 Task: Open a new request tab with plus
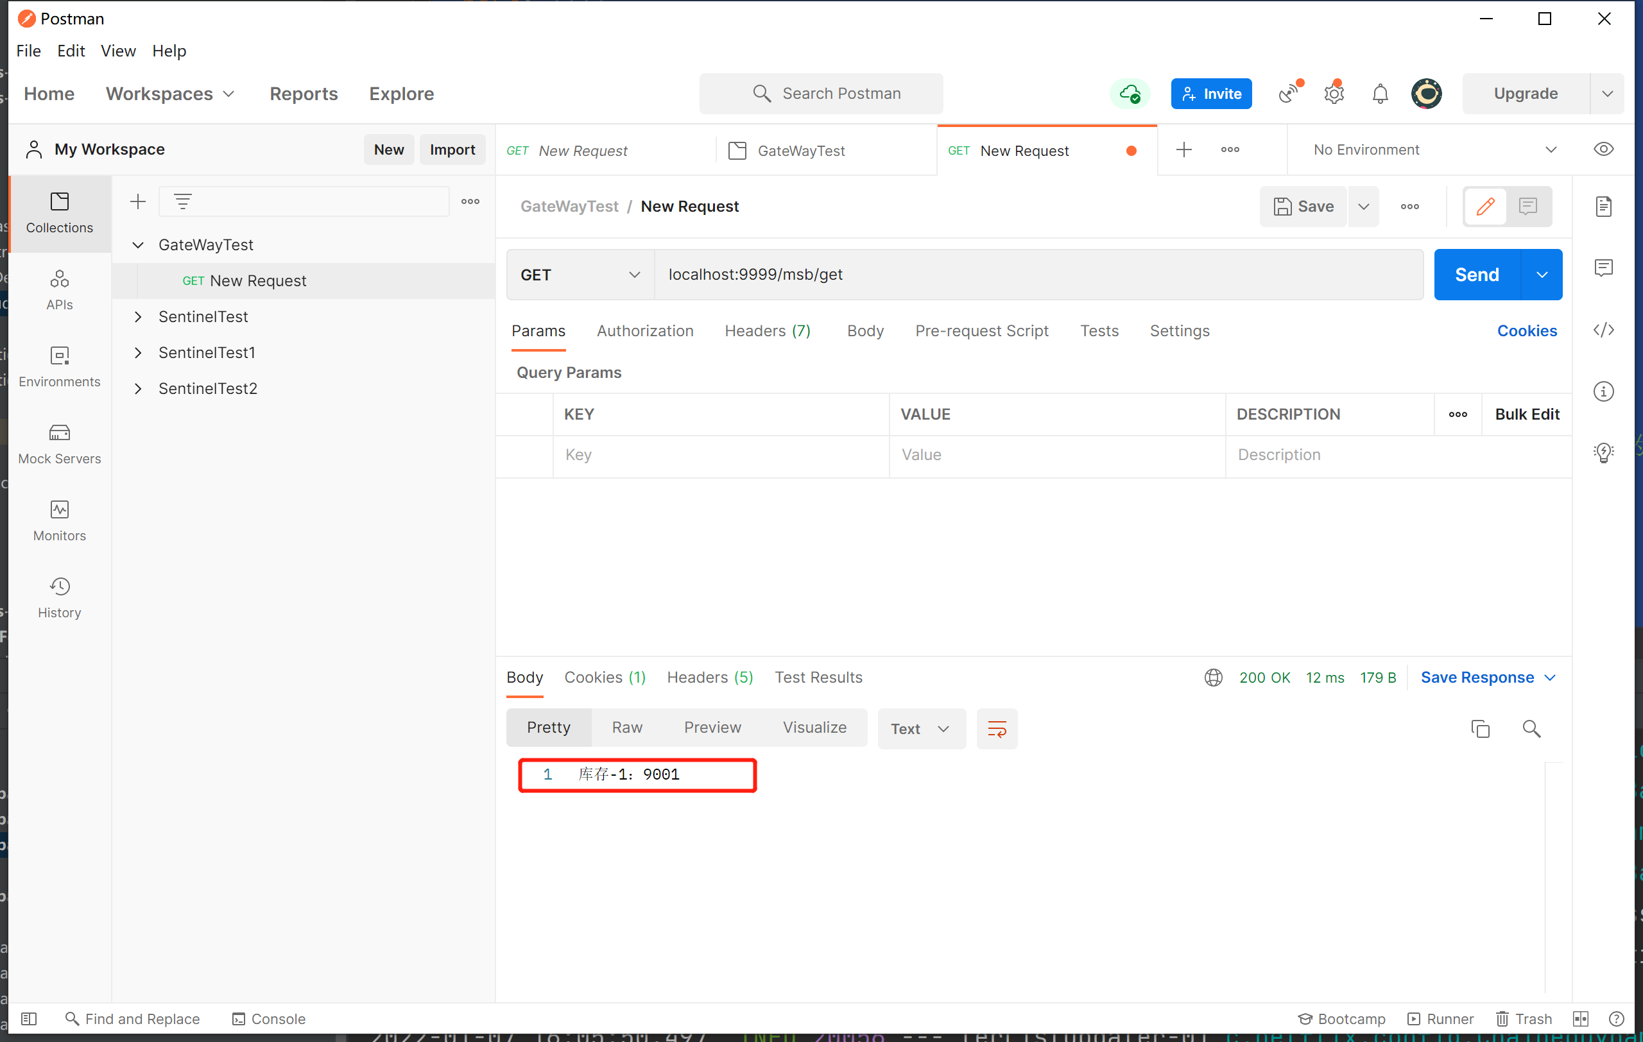point(1184,149)
